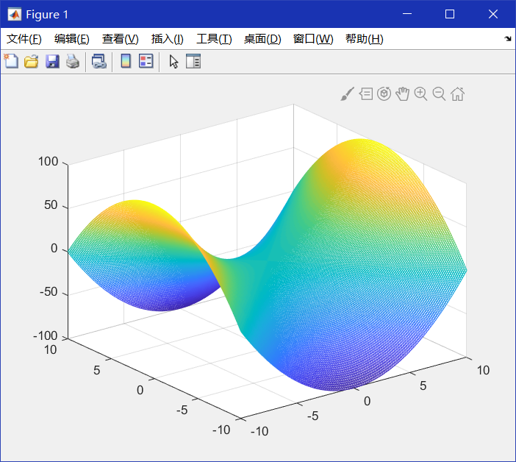Open the 窗口(W) menu
This screenshot has height=462, width=516.
313,39
